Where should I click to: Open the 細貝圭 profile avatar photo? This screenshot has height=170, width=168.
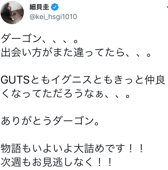tap(12, 12)
